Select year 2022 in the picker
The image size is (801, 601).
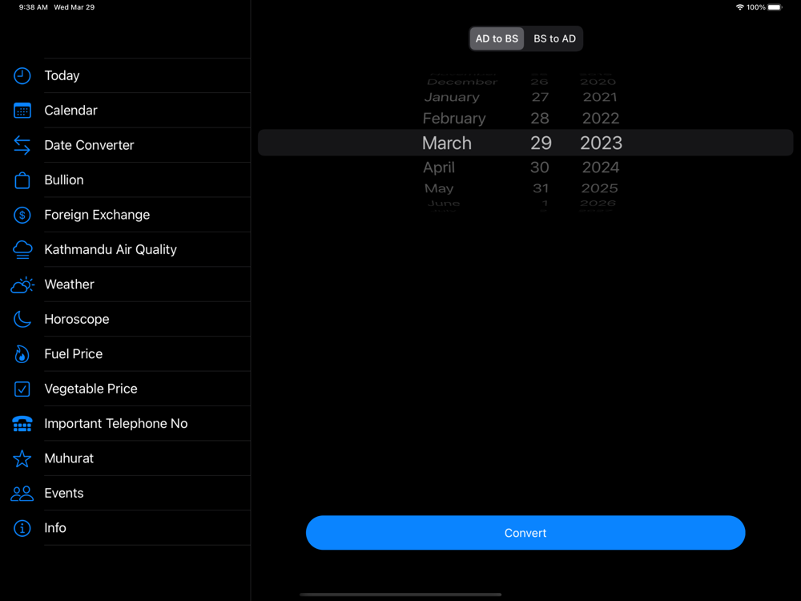tap(600, 119)
